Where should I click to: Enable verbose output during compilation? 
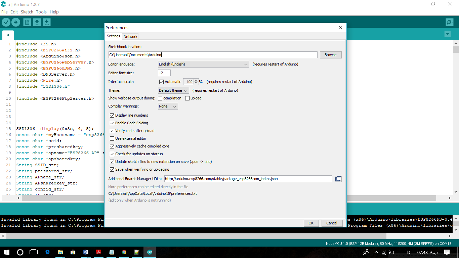point(160,98)
